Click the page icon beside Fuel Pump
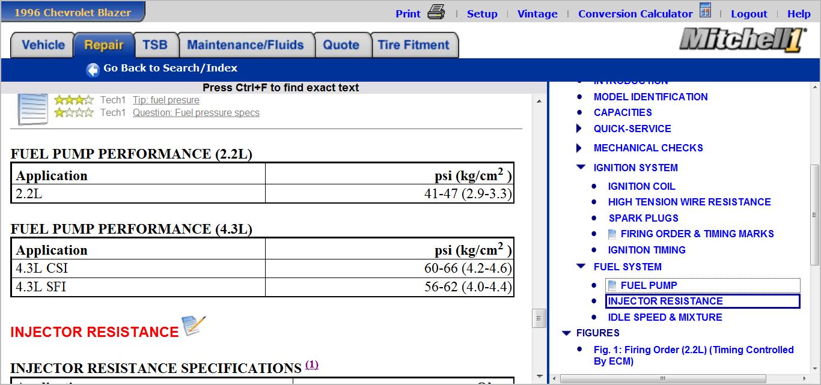821x385 pixels. (612, 286)
